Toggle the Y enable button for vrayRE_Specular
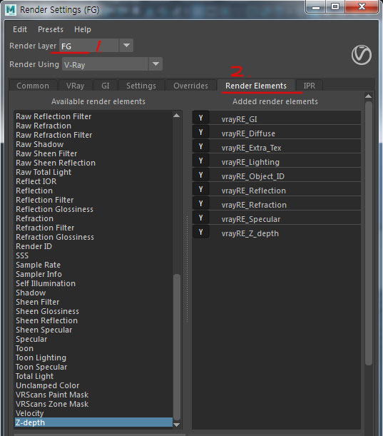 click(x=200, y=218)
